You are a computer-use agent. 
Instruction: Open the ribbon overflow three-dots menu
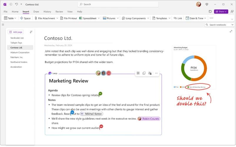click(x=211, y=18)
